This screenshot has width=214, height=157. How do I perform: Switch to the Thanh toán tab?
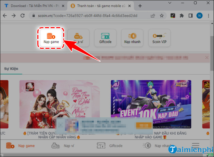coord(101,6)
